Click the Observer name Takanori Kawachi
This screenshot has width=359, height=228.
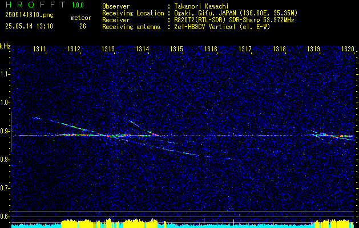[201, 6]
